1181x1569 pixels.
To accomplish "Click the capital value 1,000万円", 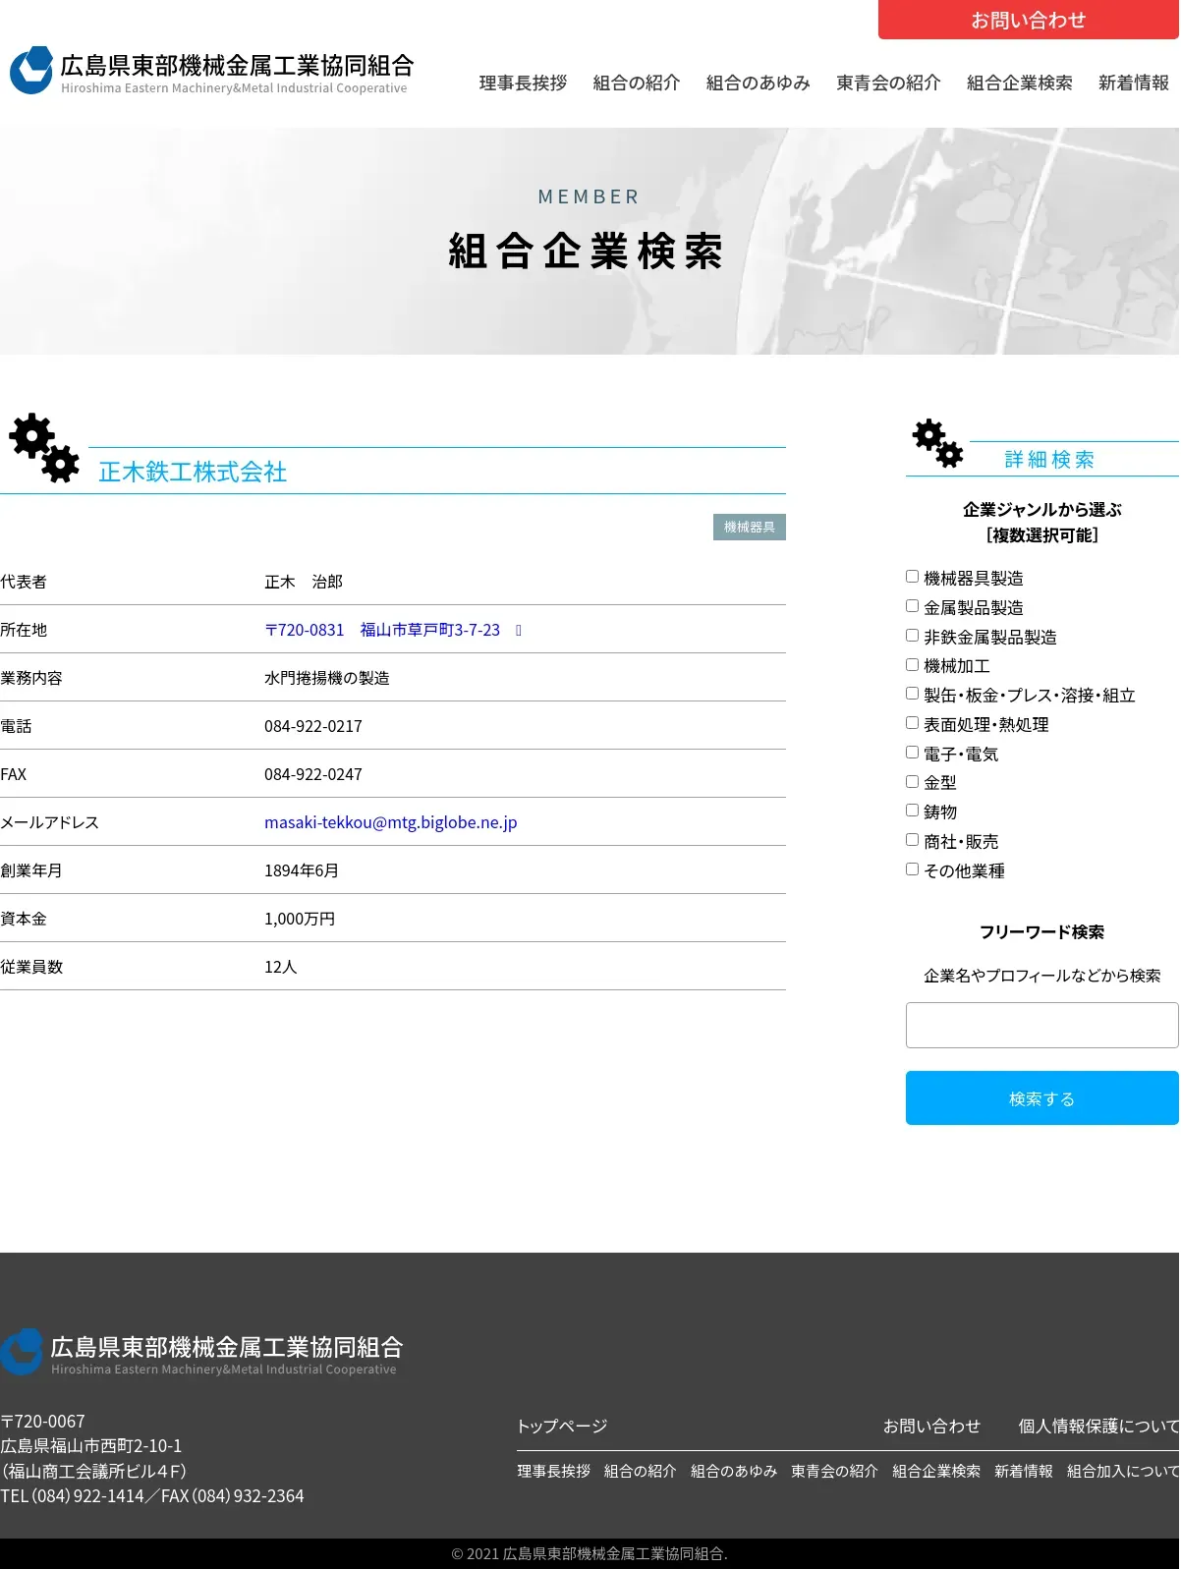I will [300, 919].
